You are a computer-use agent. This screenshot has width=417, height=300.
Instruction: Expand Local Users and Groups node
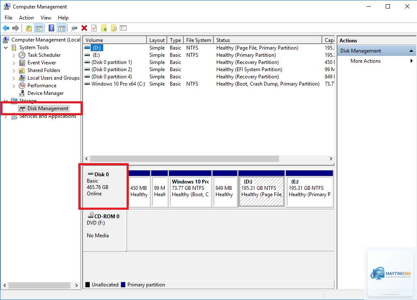[x=14, y=78]
